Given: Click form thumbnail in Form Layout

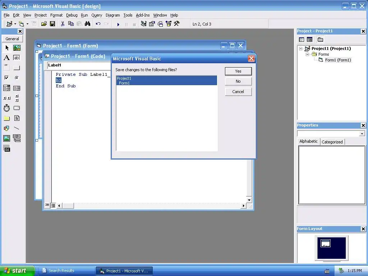Looking at the screenshot, I should point(326,243).
